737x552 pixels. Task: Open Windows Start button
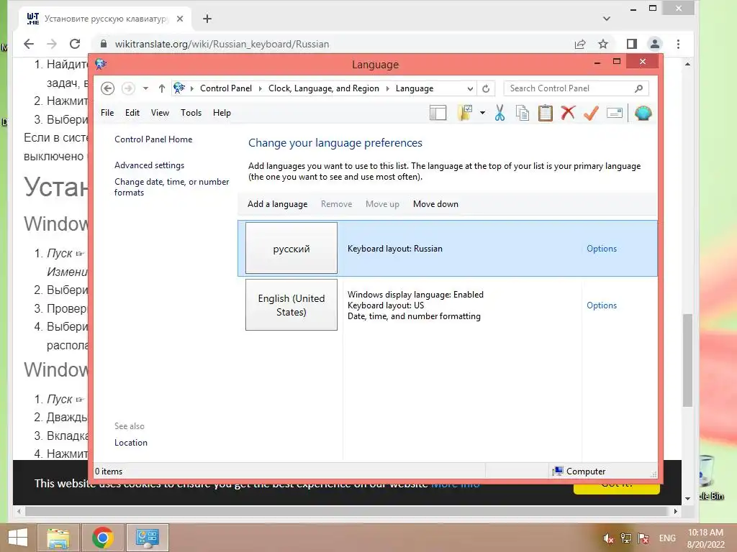(18, 538)
